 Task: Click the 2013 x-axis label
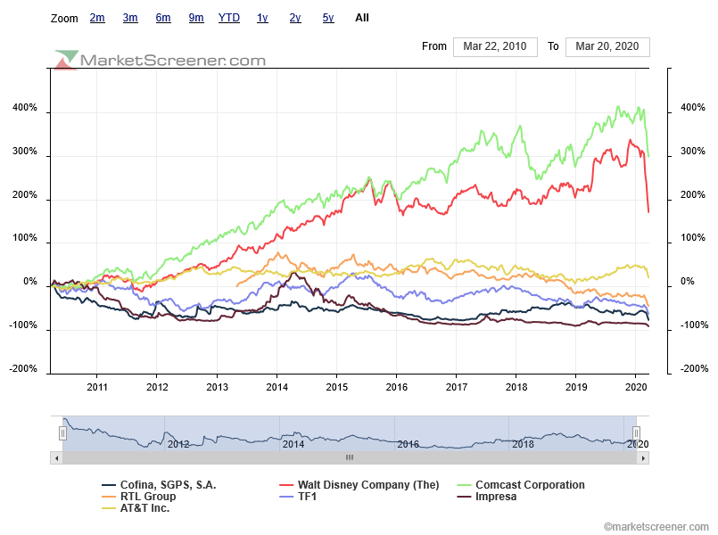(217, 387)
